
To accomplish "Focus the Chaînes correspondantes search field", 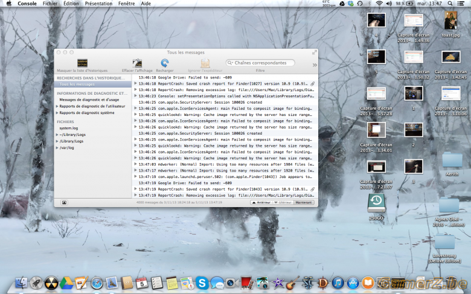I will 260,63.
